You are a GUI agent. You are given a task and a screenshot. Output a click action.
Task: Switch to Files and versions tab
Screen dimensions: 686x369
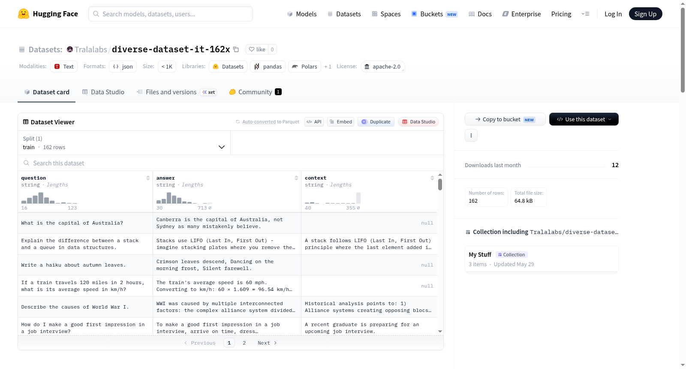(x=177, y=92)
